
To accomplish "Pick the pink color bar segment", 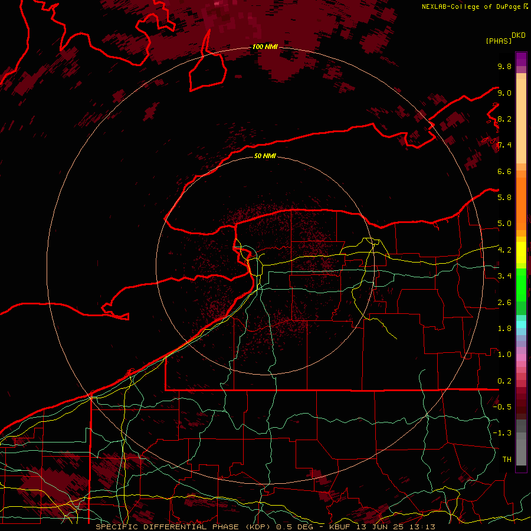I will (521, 358).
